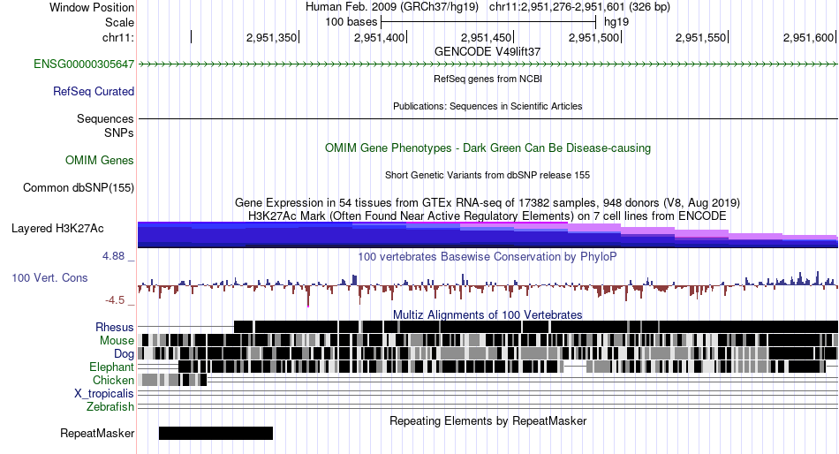The width and height of the screenshot is (839, 454).
Task: Click the Common dbSNP(155) track label
Action: tap(79, 188)
